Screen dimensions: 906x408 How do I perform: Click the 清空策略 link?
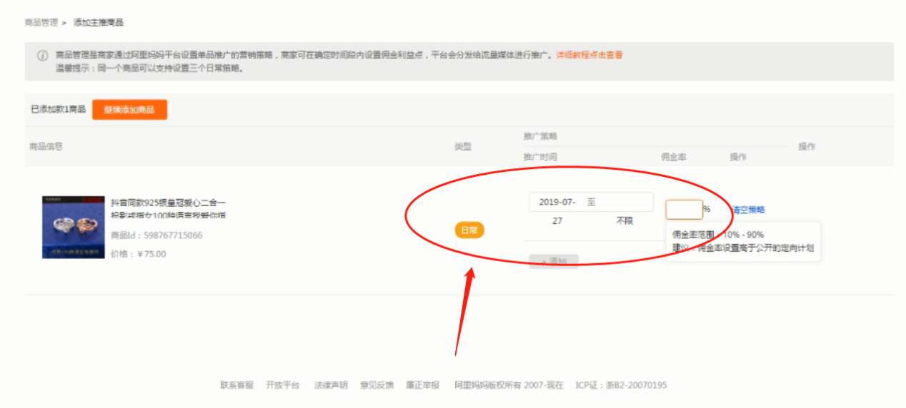(748, 210)
